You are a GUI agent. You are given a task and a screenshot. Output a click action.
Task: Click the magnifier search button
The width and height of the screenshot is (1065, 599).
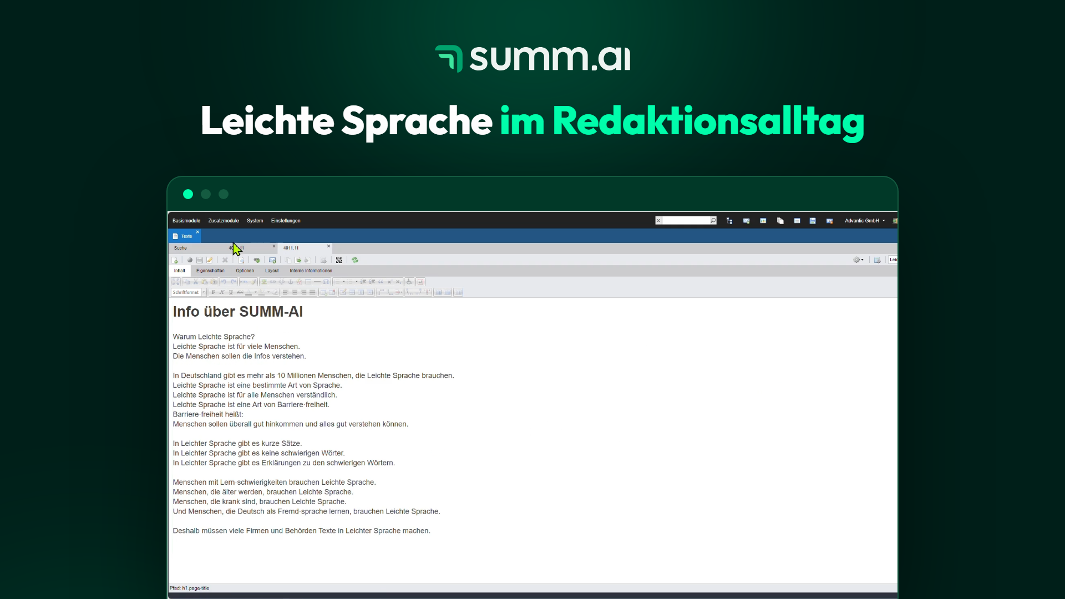[713, 221]
